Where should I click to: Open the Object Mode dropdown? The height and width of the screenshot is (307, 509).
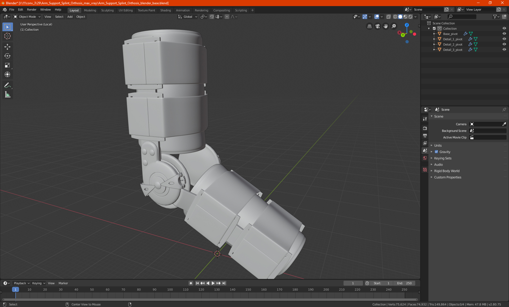tap(27, 17)
